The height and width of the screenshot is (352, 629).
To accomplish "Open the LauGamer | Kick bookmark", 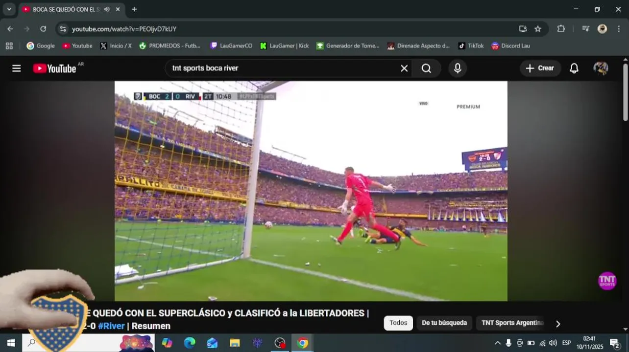I will tap(284, 46).
